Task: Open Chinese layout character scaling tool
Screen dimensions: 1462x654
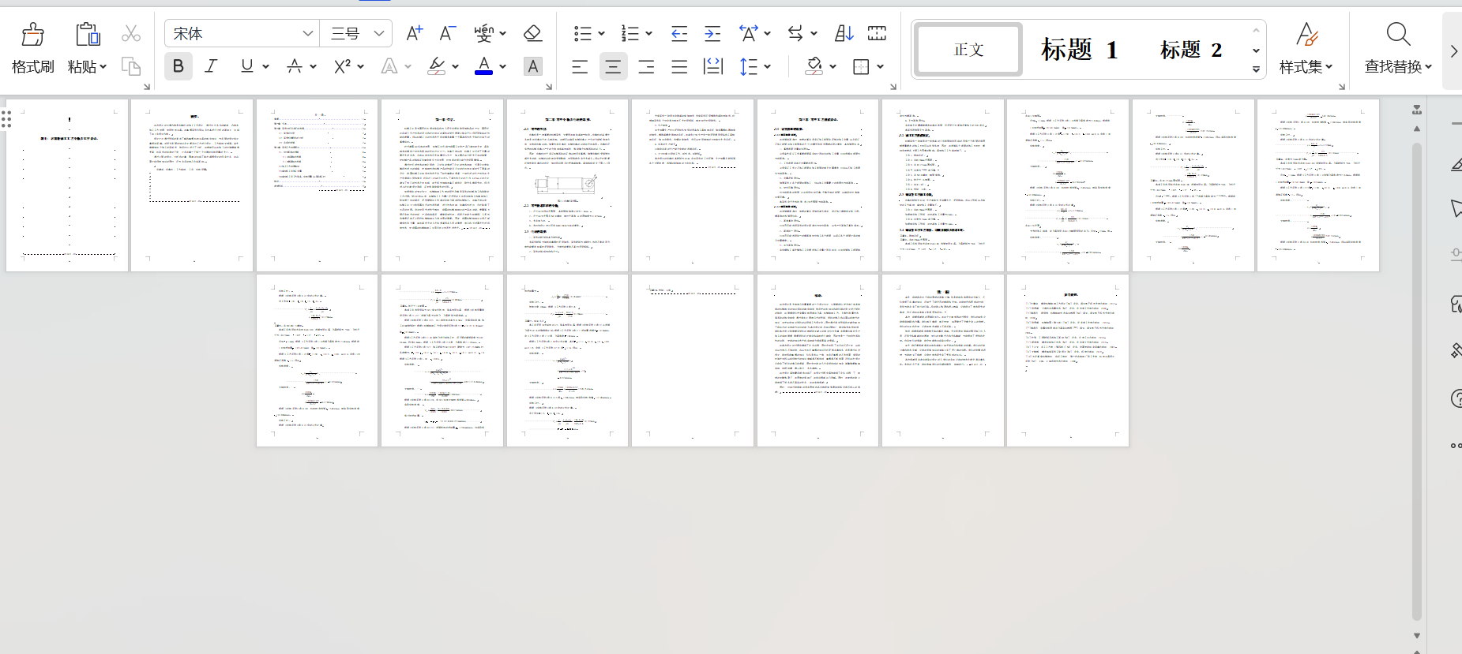Action: 748,33
